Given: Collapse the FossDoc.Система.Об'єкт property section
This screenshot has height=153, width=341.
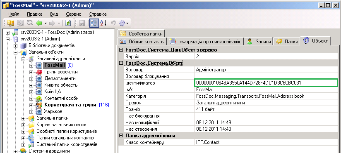Looking at the screenshot, I should click(121, 63).
